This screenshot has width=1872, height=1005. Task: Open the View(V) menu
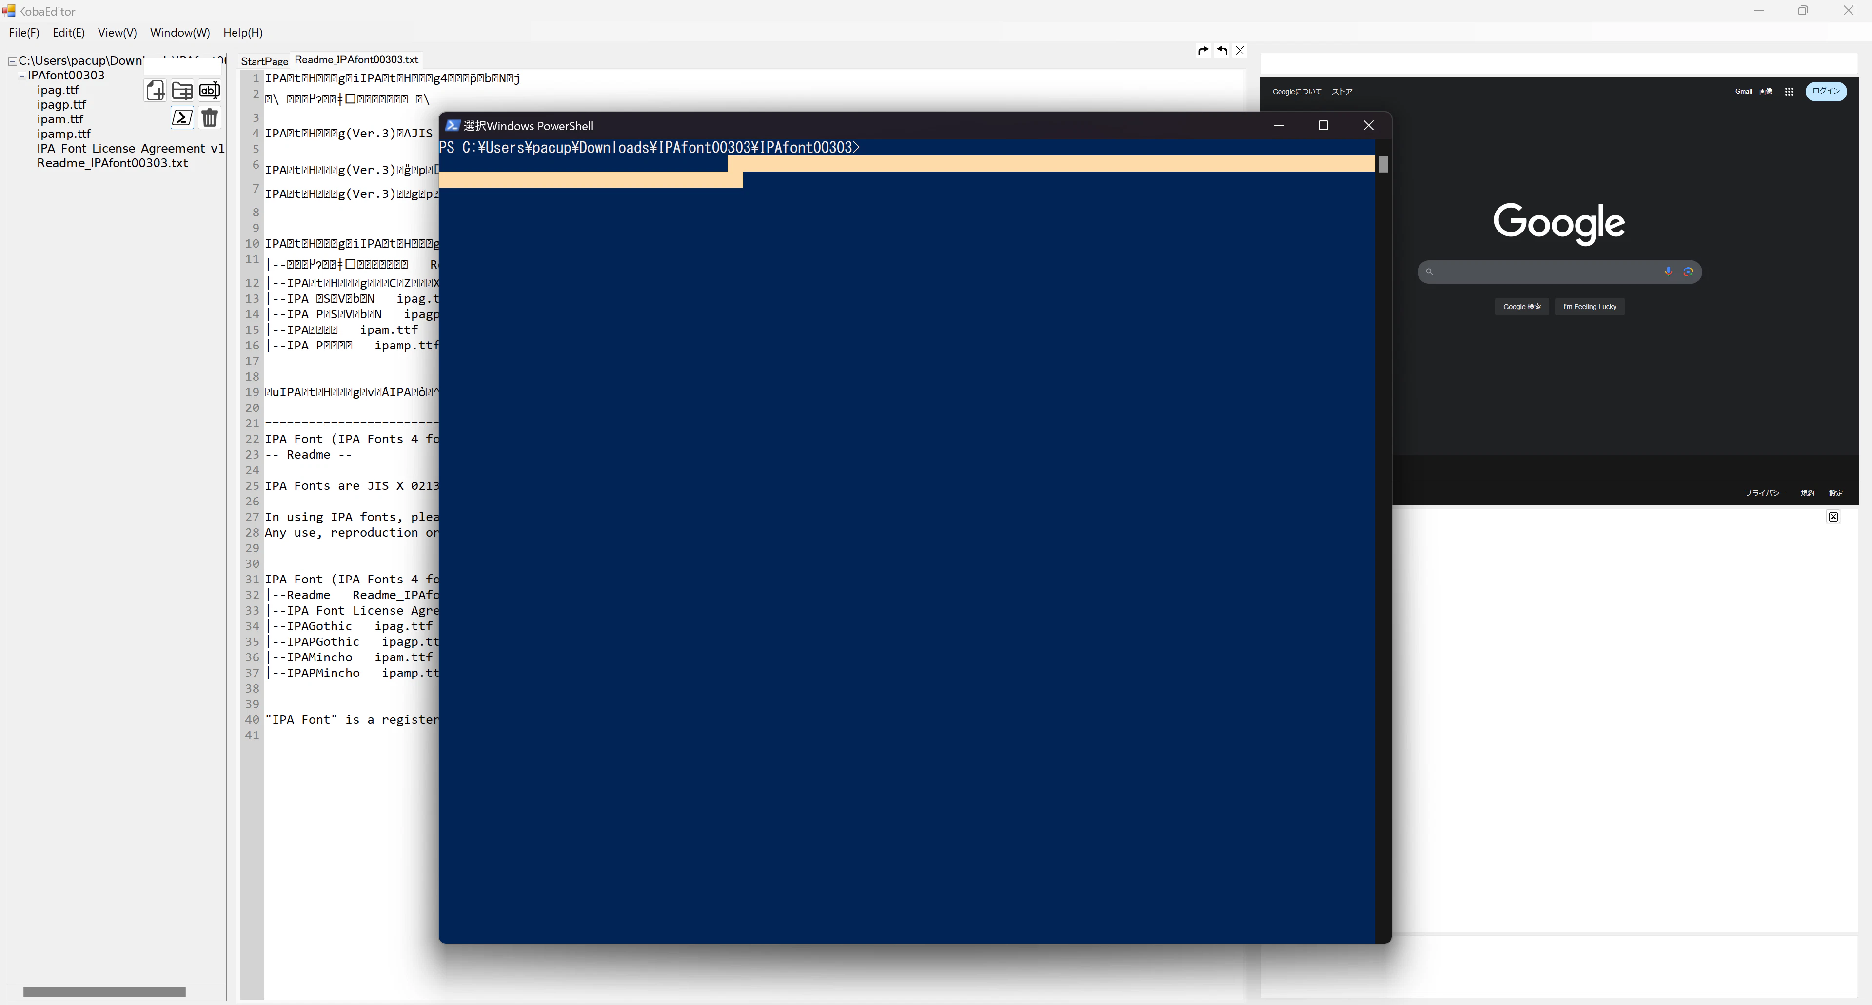coord(117,33)
